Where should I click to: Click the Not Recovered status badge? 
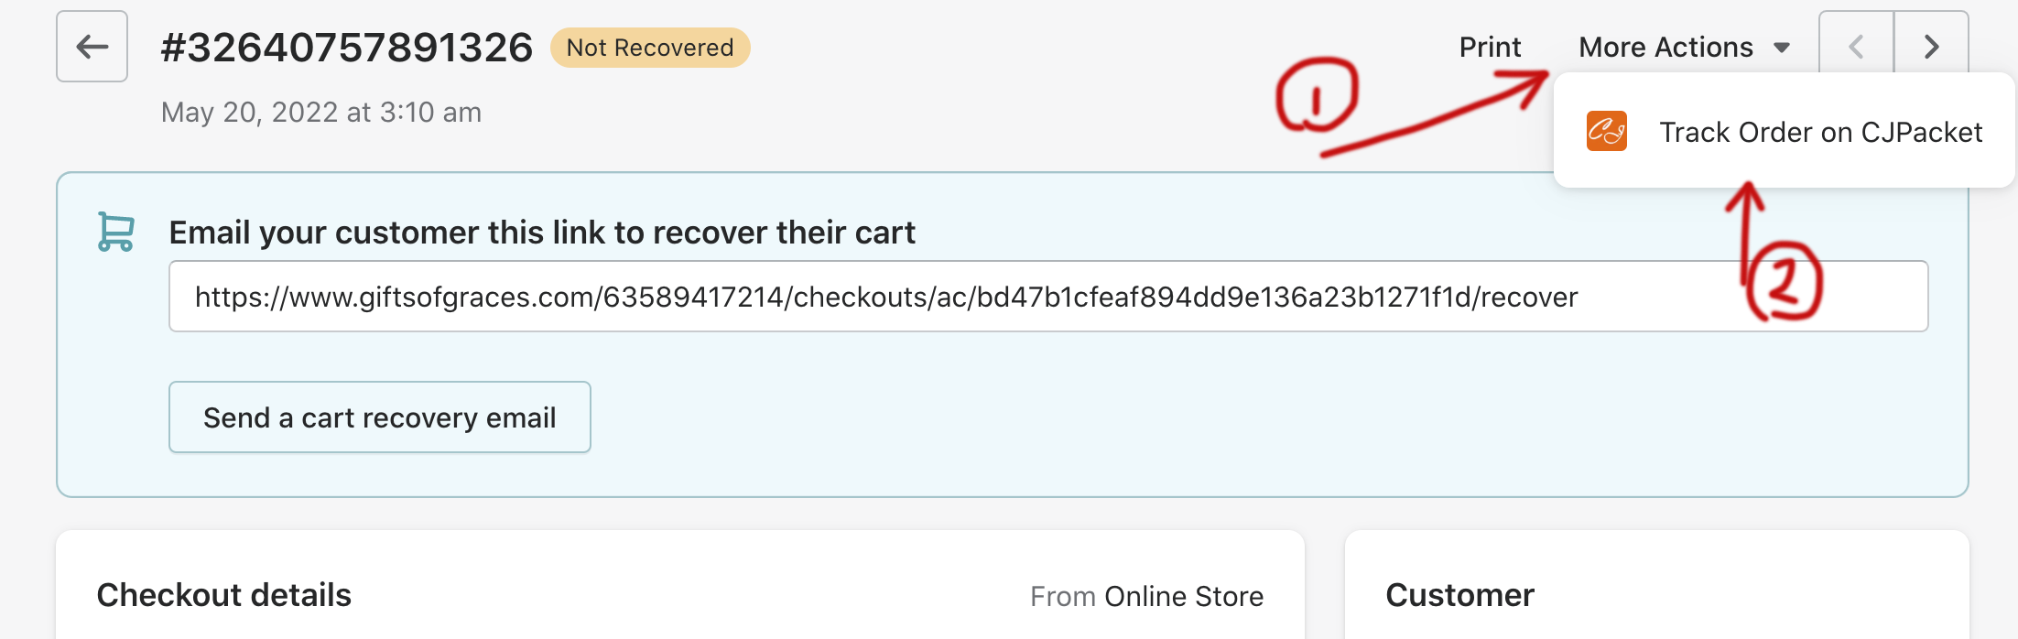point(650,48)
